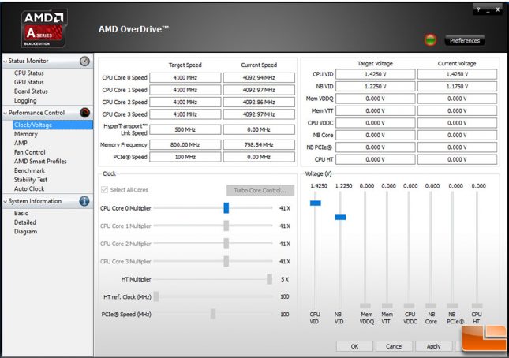Viewport: 509px width, 358px height.
Task: Select Clock/Voltage in the sidebar
Action: (53, 125)
